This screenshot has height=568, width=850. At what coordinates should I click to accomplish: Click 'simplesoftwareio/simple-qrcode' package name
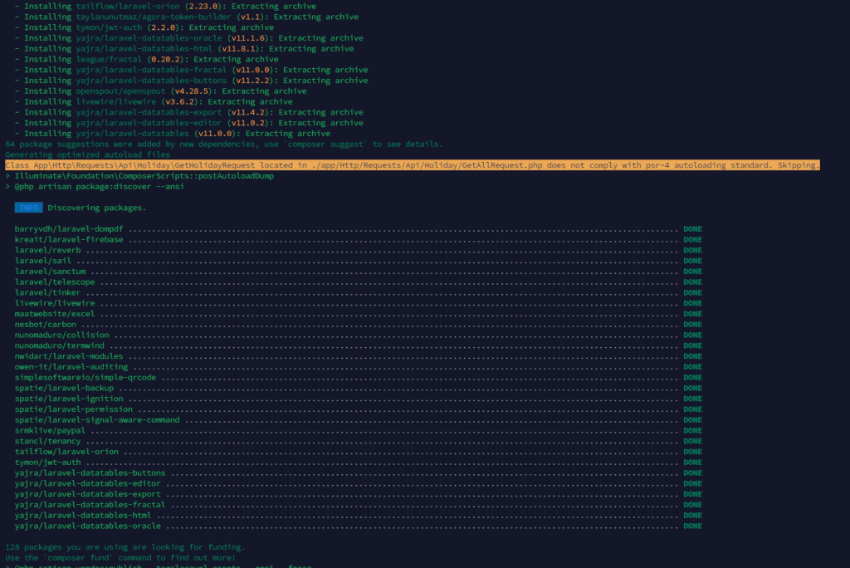pyautogui.click(x=85, y=377)
